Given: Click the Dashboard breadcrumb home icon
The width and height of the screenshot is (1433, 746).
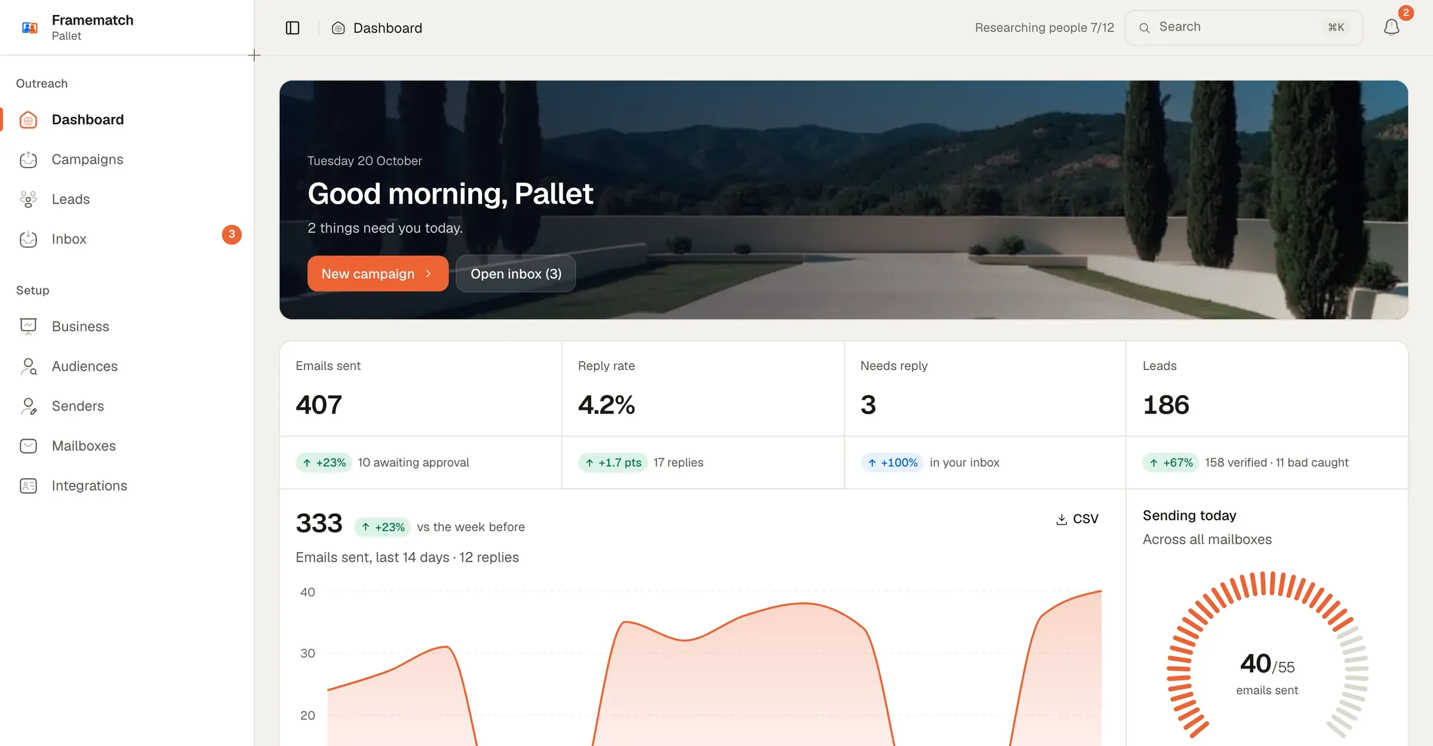Looking at the screenshot, I should coord(338,28).
